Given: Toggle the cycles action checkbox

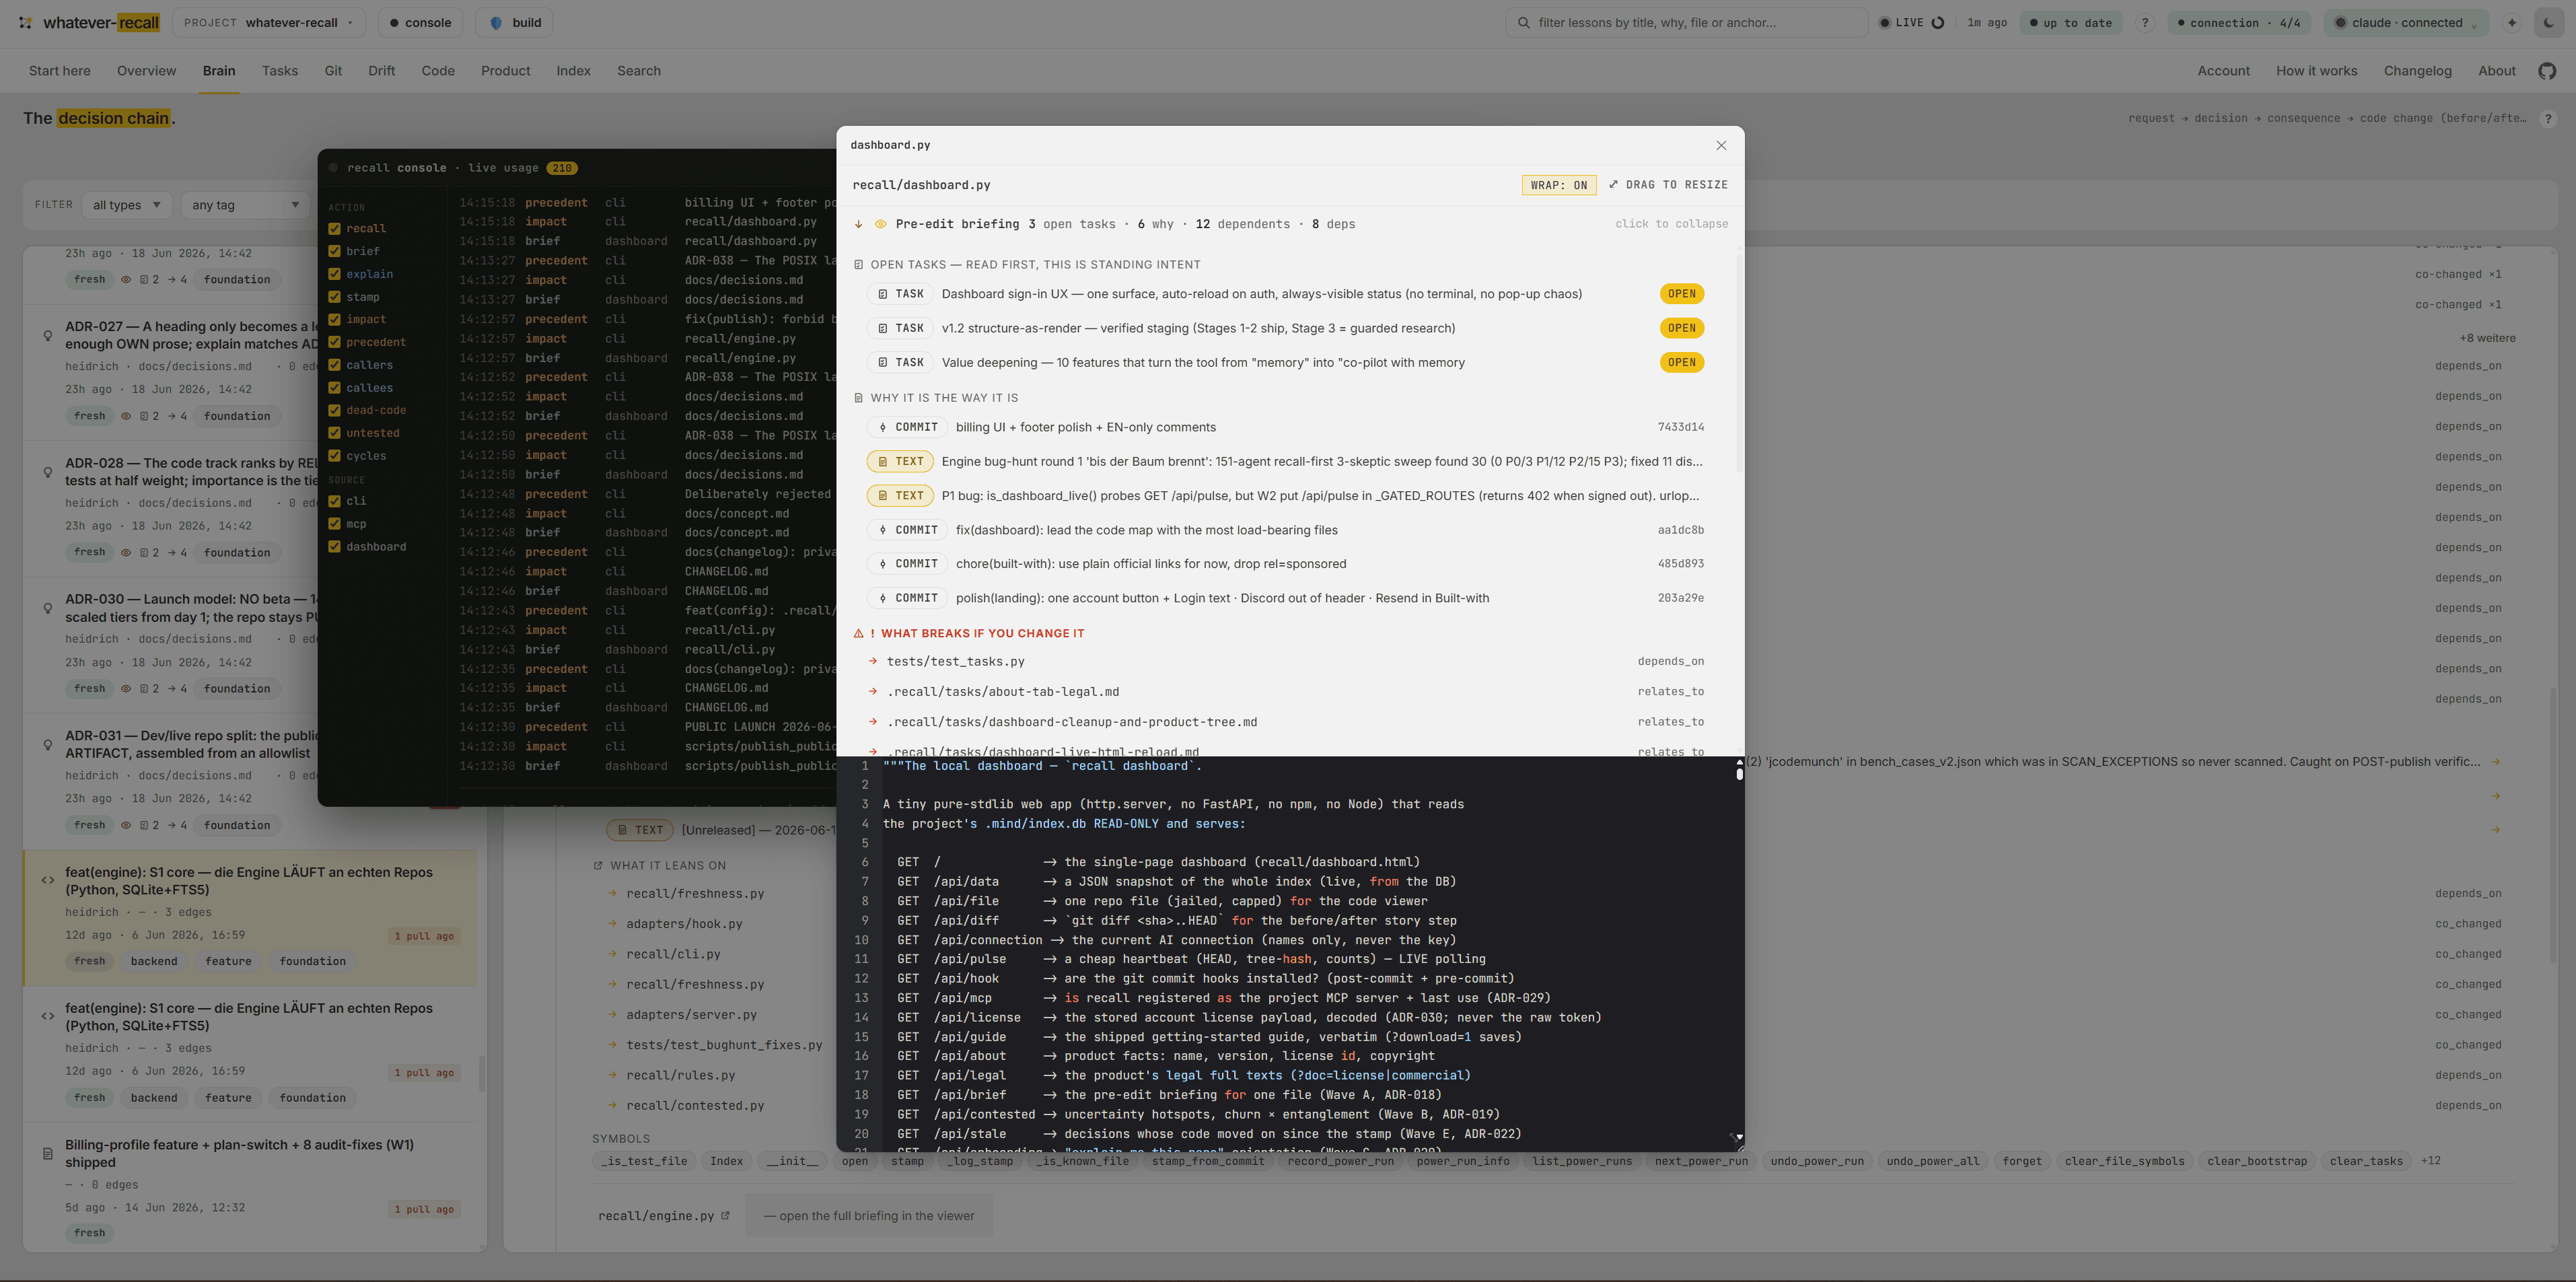Looking at the screenshot, I should pyautogui.click(x=334, y=456).
